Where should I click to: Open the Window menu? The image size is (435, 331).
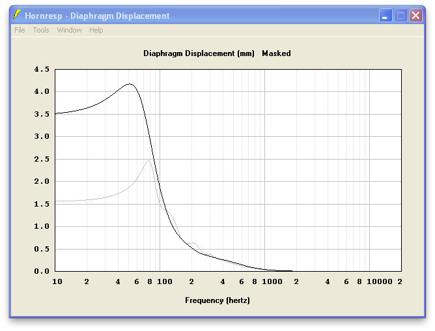click(70, 30)
